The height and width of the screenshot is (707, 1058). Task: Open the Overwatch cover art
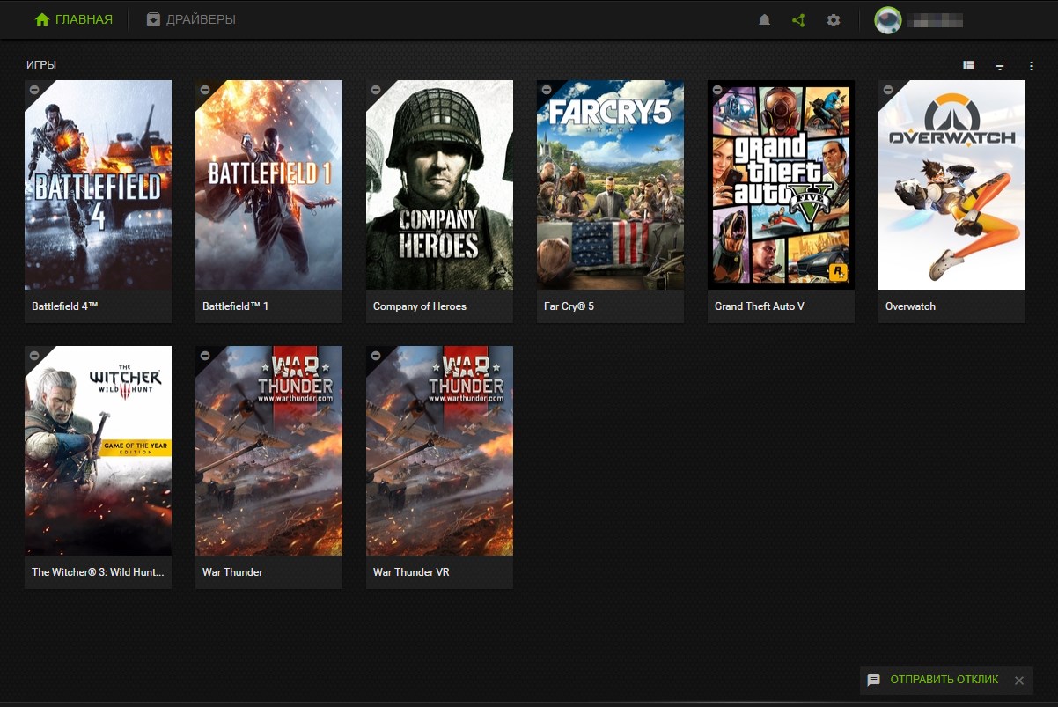click(x=951, y=185)
